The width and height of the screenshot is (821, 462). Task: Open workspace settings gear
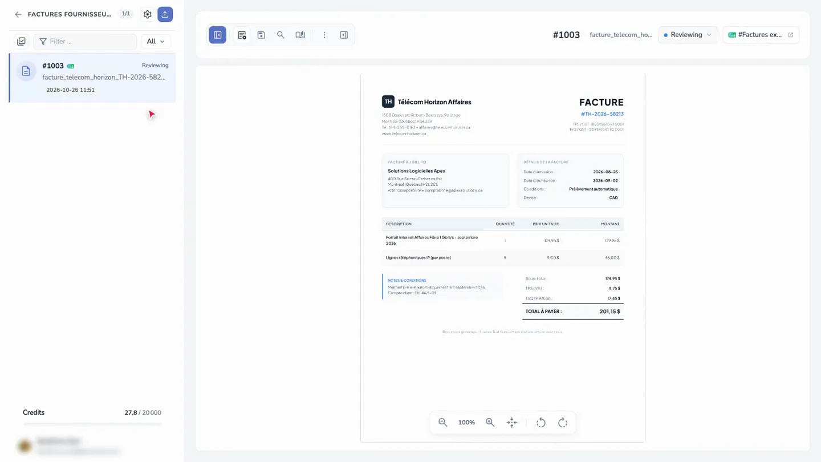[x=148, y=14]
